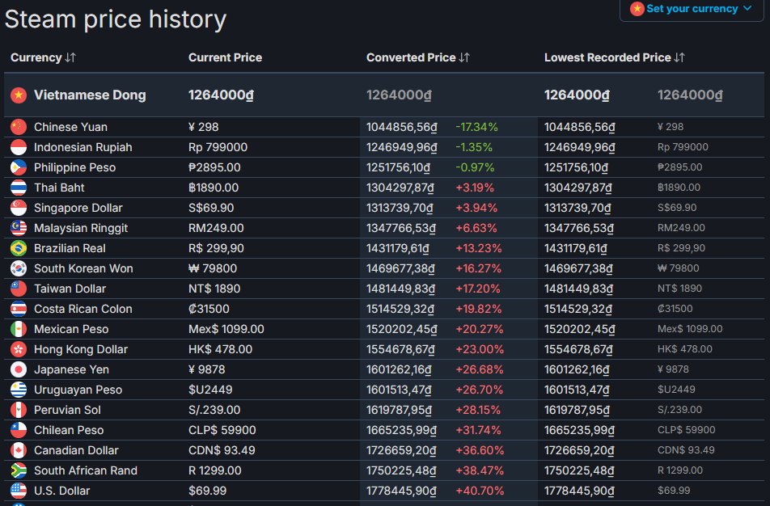Click the Brazilian Real flag icon

(19, 248)
